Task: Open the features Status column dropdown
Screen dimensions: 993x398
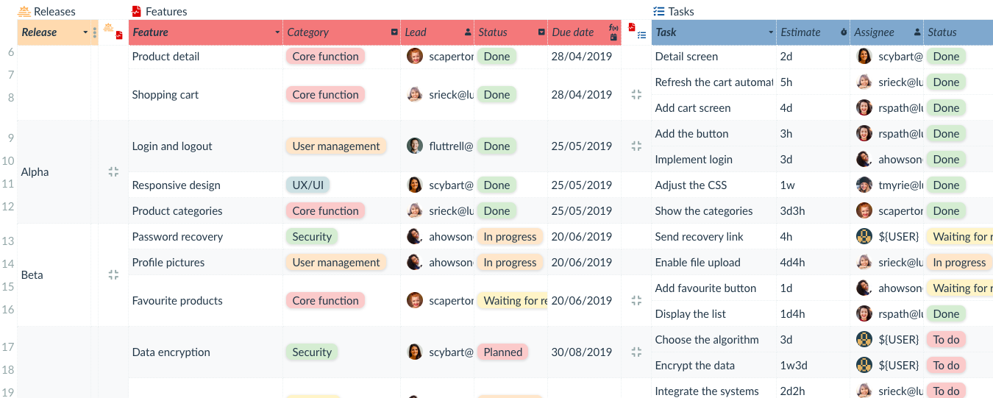Action: click(541, 32)
